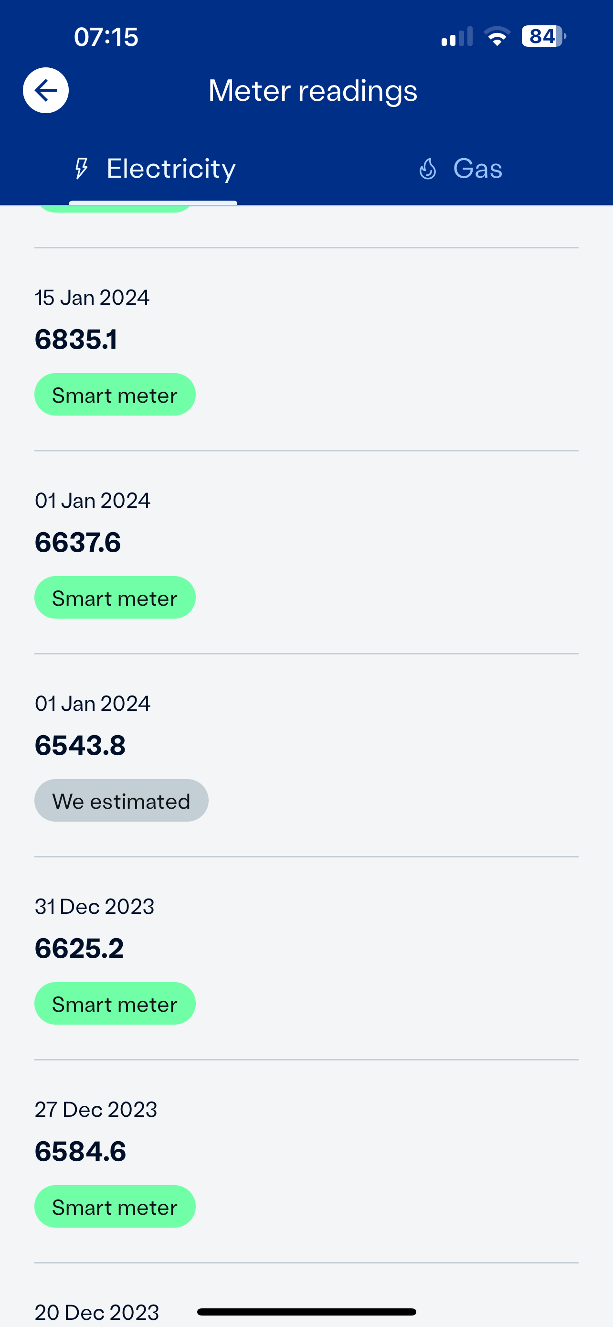Tap the flame gas icon

point(428,169)
